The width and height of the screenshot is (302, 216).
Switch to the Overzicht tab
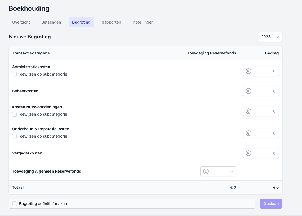tap(21, 22)
